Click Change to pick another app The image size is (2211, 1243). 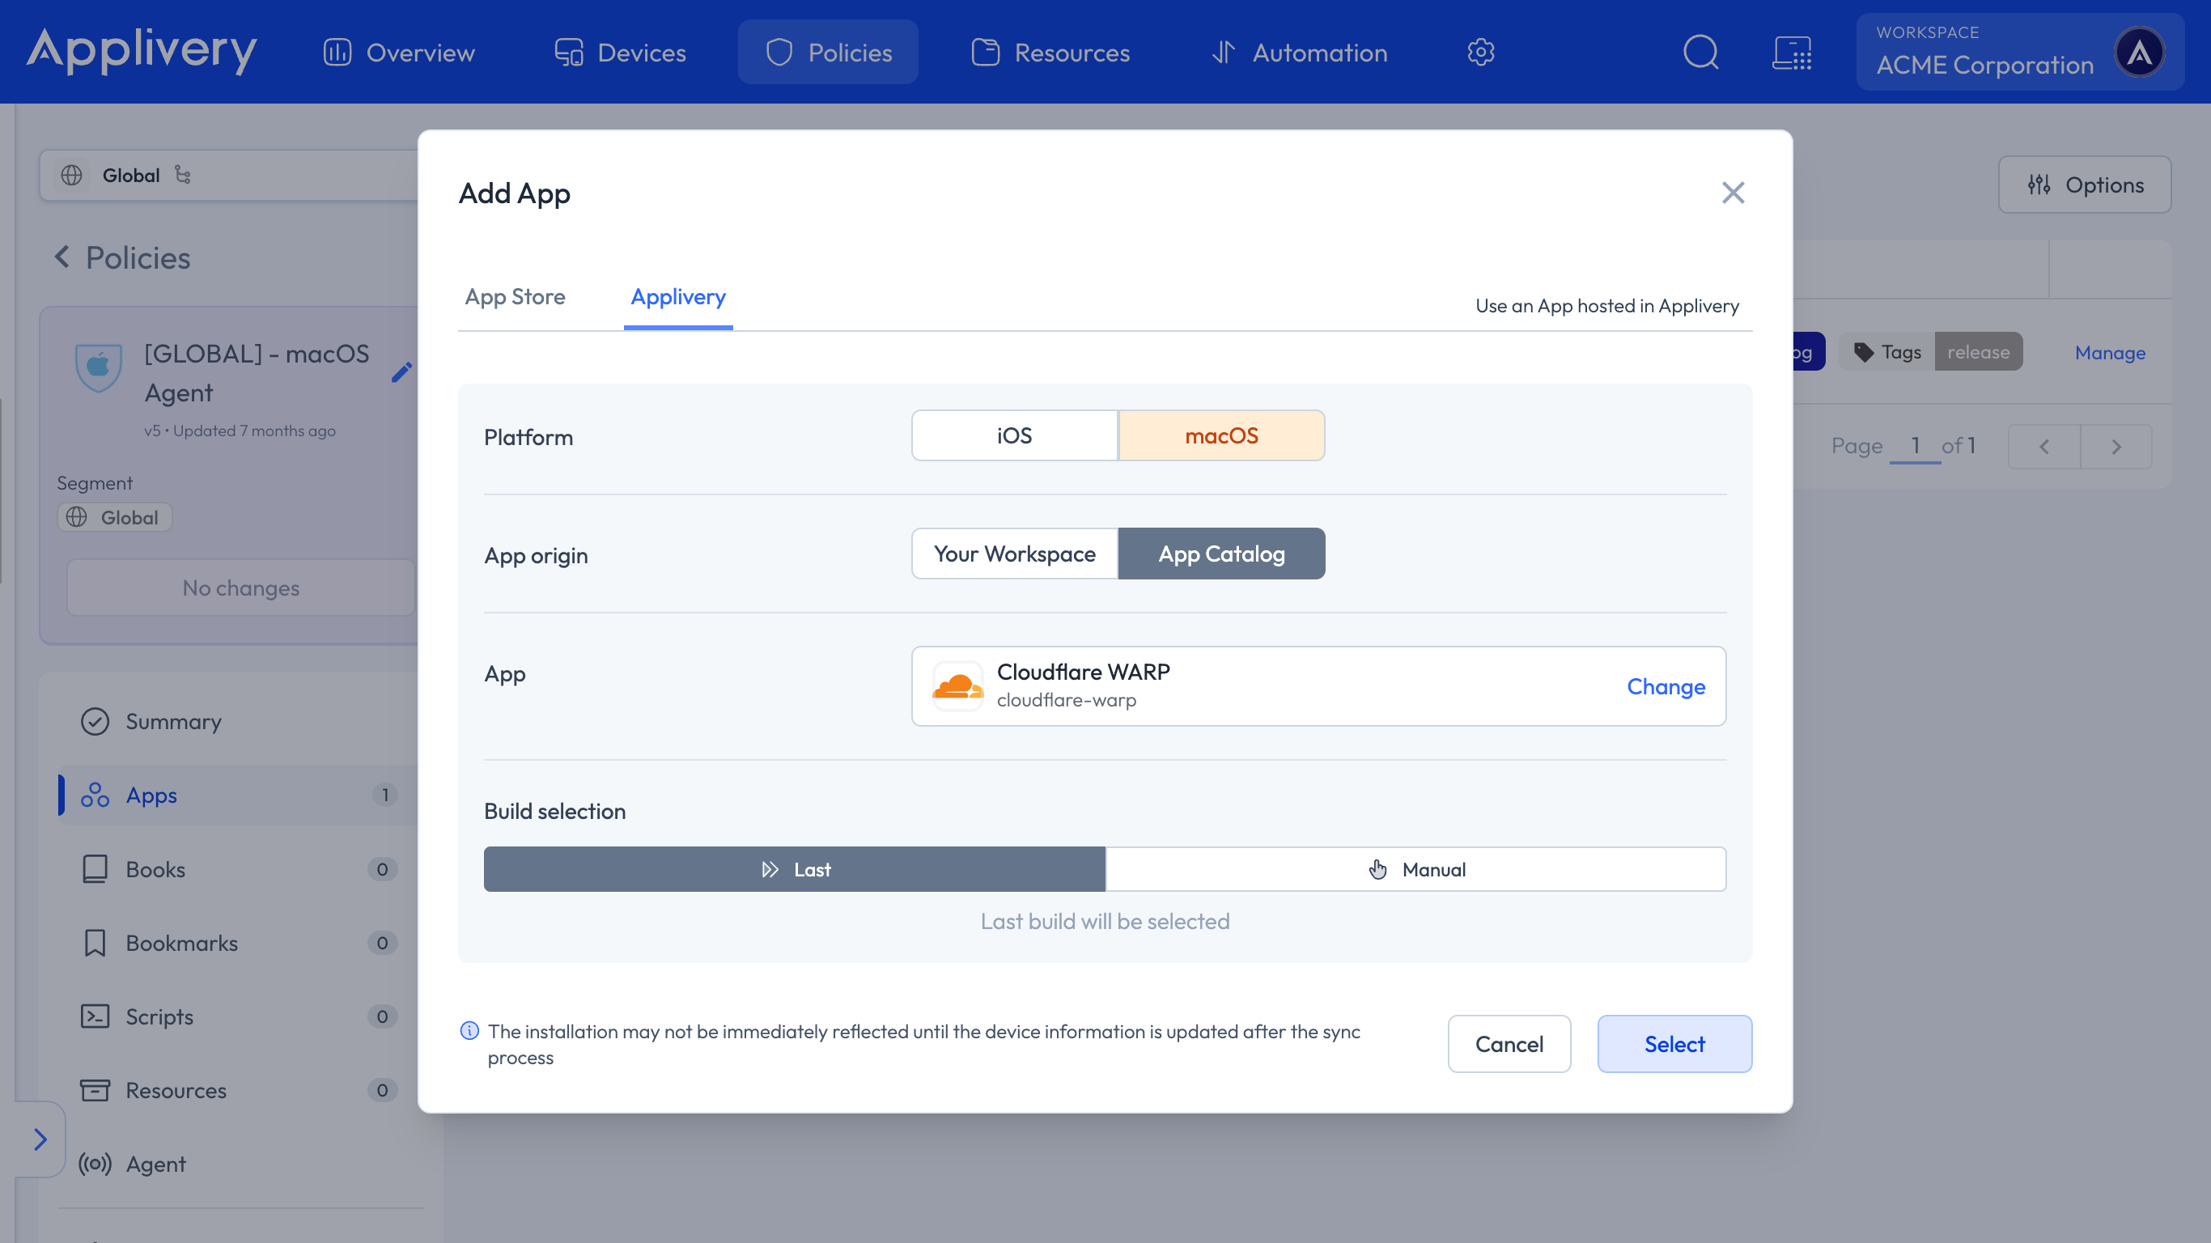pos(1665,687)
